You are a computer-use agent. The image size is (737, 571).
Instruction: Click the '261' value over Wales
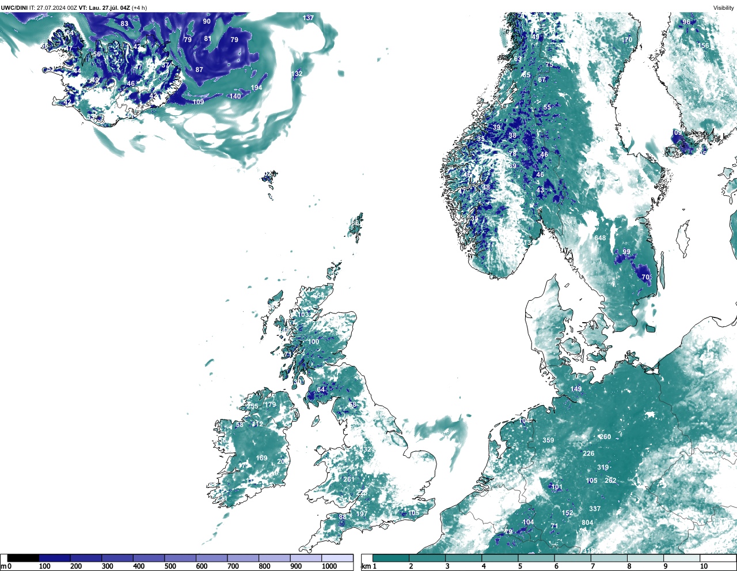(x=349, y=479)
